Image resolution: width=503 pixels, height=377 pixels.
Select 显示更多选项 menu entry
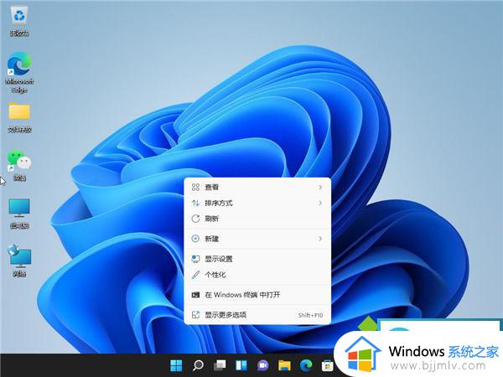pyautogui.click(x=257, y=315)
